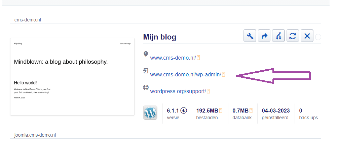
Task: Click the file icon next to 0.7MB
Action: pyautogui.click(x=251, y=111)
